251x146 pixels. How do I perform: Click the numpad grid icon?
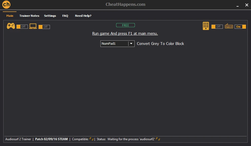206,26
